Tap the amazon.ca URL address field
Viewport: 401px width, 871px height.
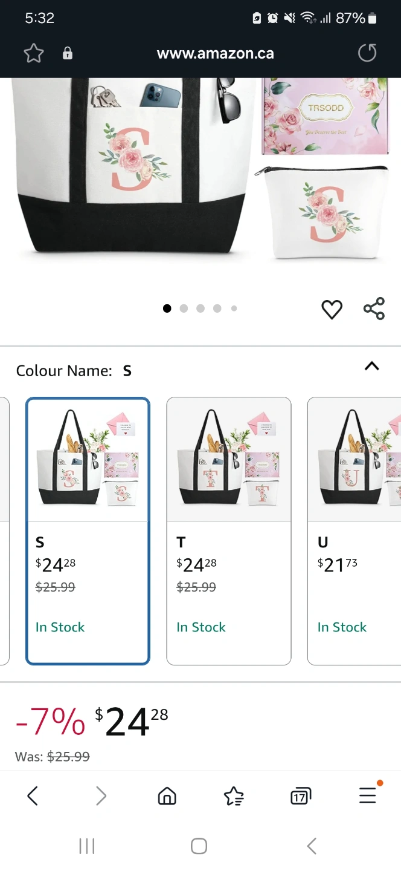coord(215,53)
